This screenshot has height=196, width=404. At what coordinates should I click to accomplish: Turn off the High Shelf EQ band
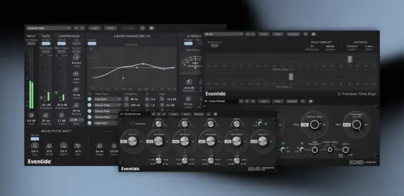tap(89, 123)
